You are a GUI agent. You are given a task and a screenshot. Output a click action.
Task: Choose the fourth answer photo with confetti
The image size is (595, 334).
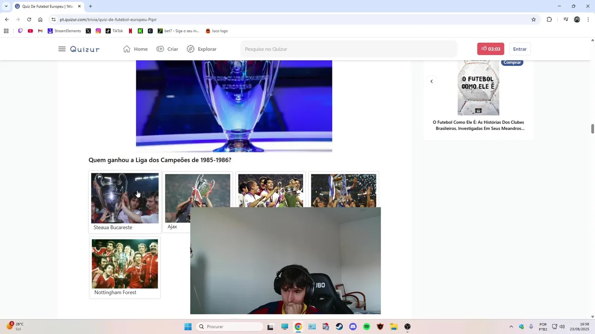344,190
